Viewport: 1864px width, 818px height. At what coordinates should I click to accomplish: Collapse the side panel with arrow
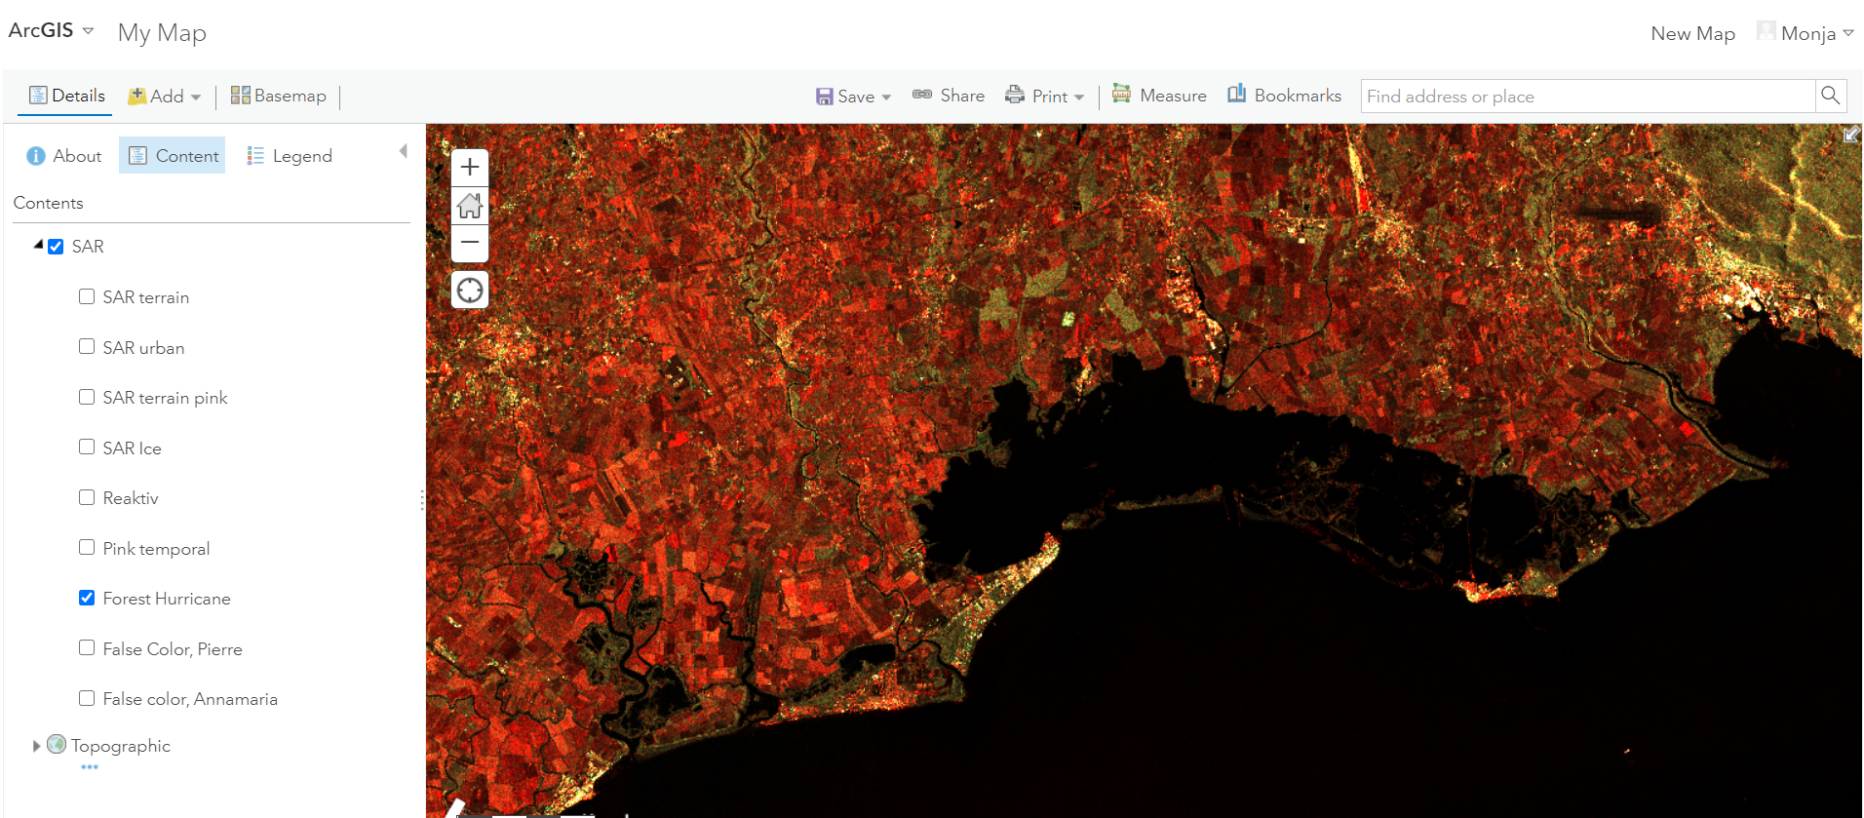click(403, 151)
